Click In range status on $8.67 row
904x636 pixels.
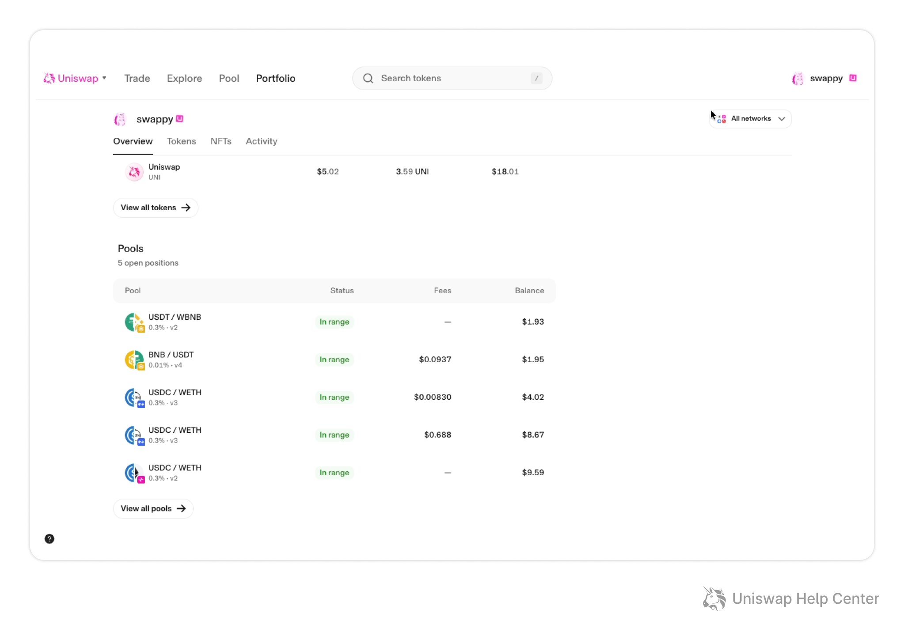(x=334, y=435)
